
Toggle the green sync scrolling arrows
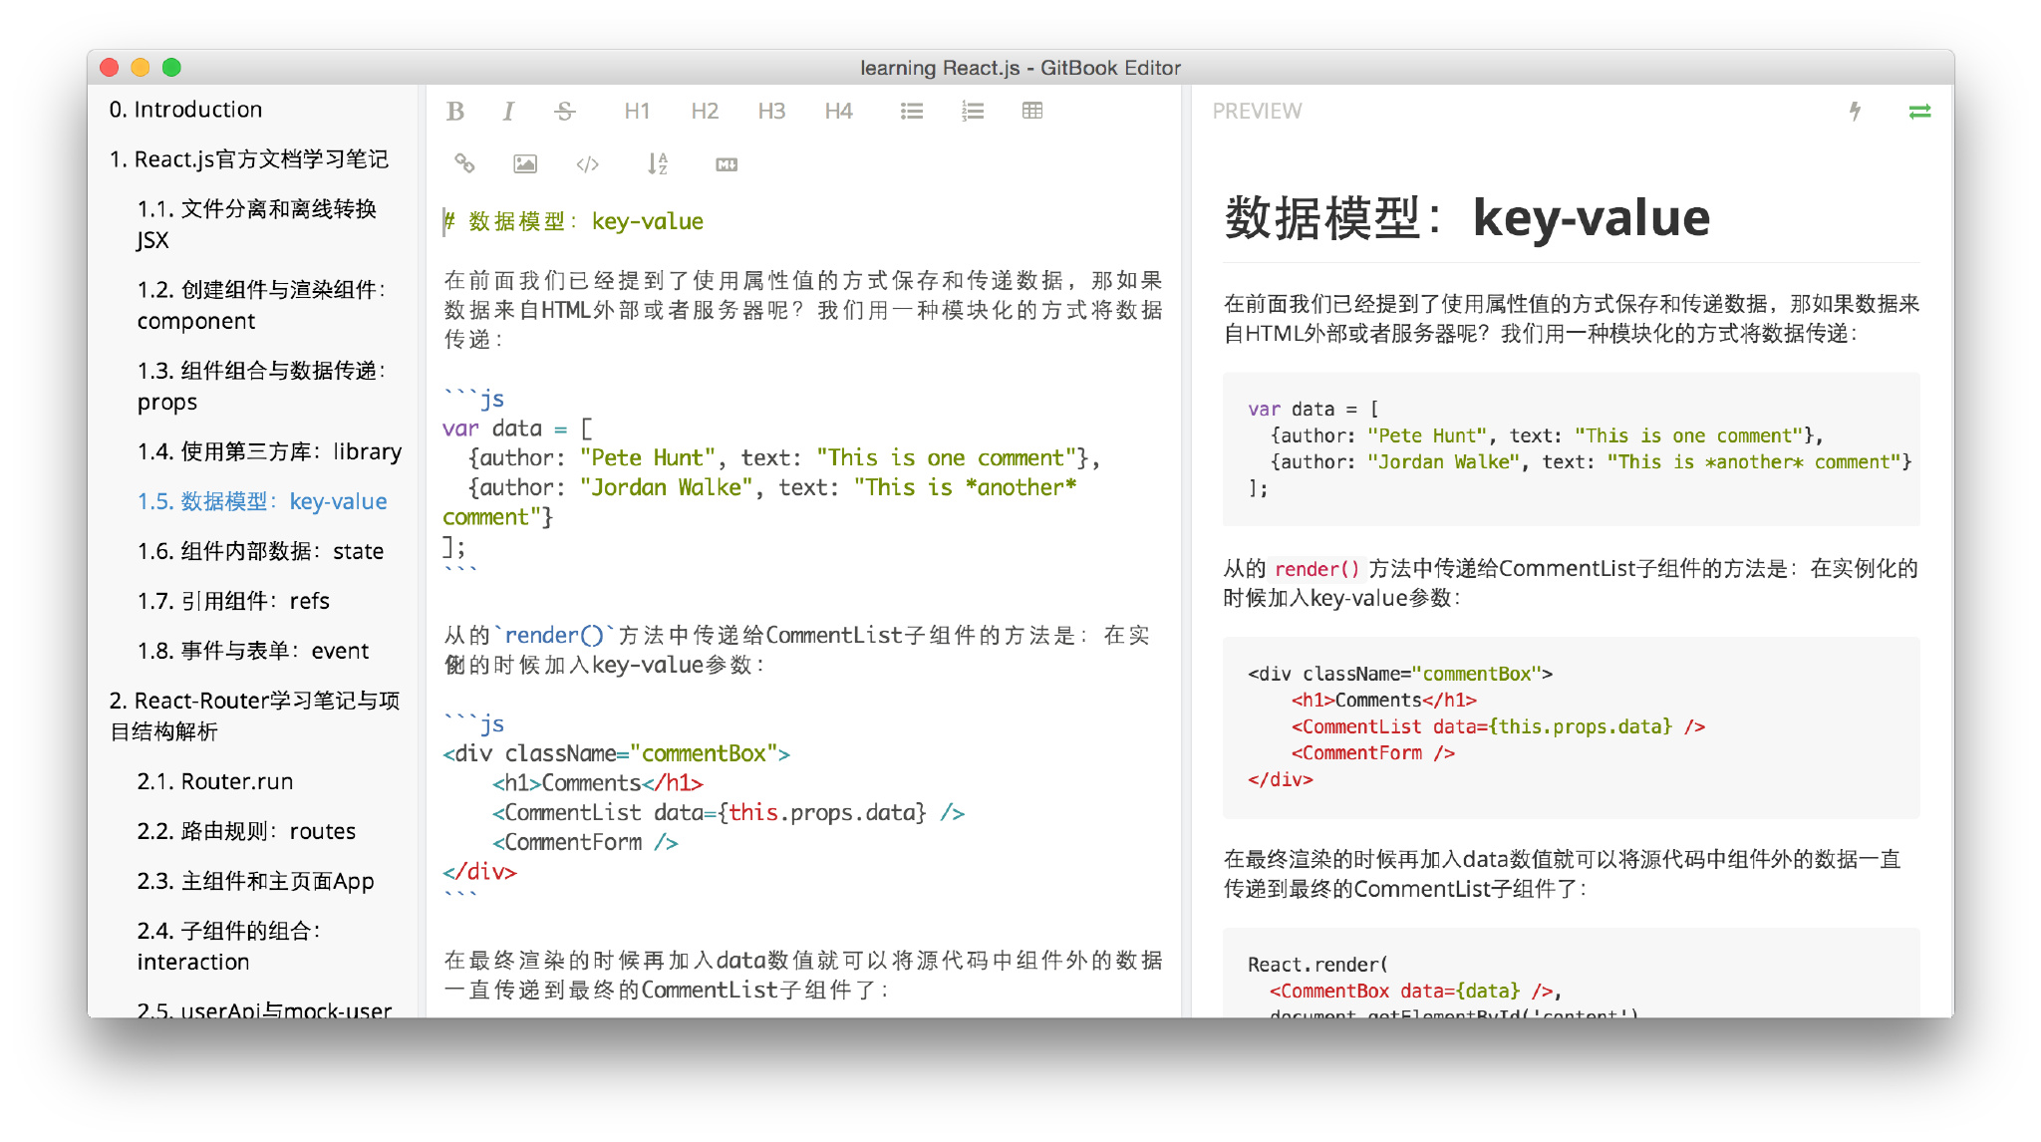[1919, 111]
